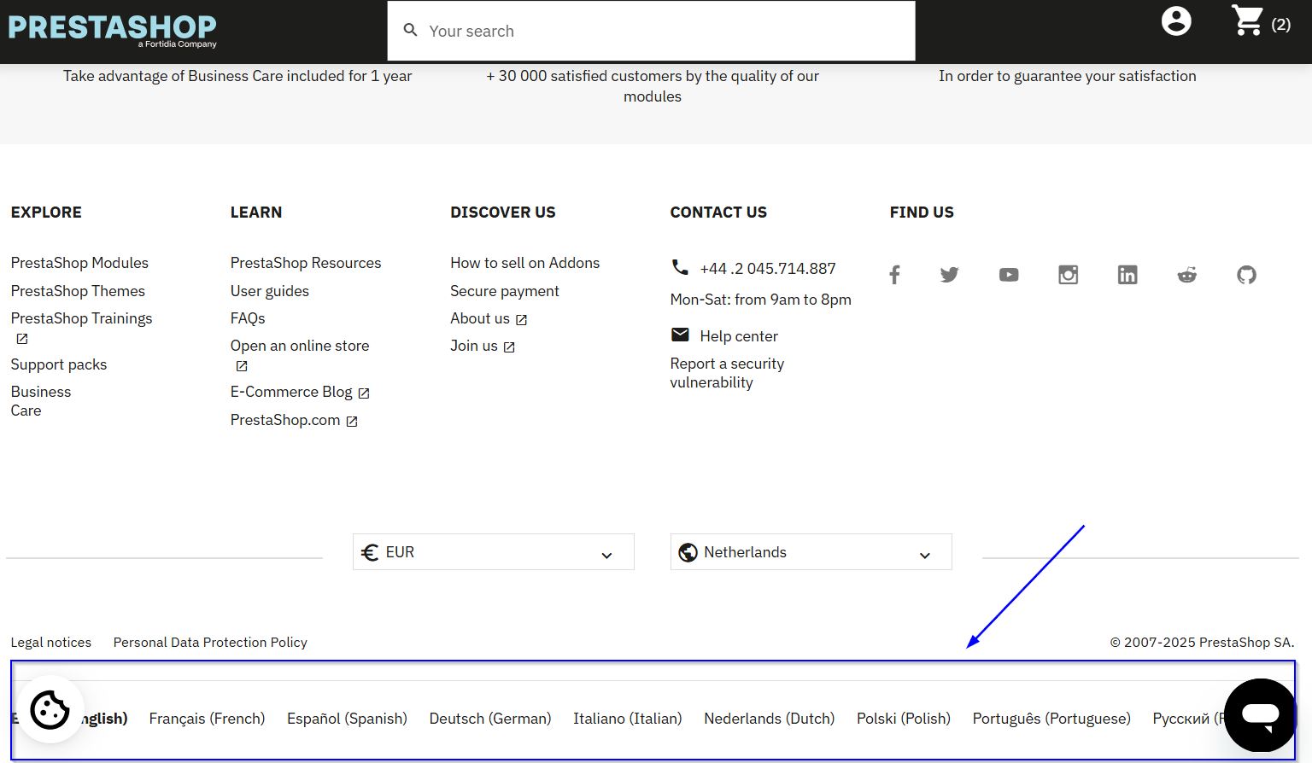
Task: Open the GitHub repository icon
Action: coord(1246,275)
